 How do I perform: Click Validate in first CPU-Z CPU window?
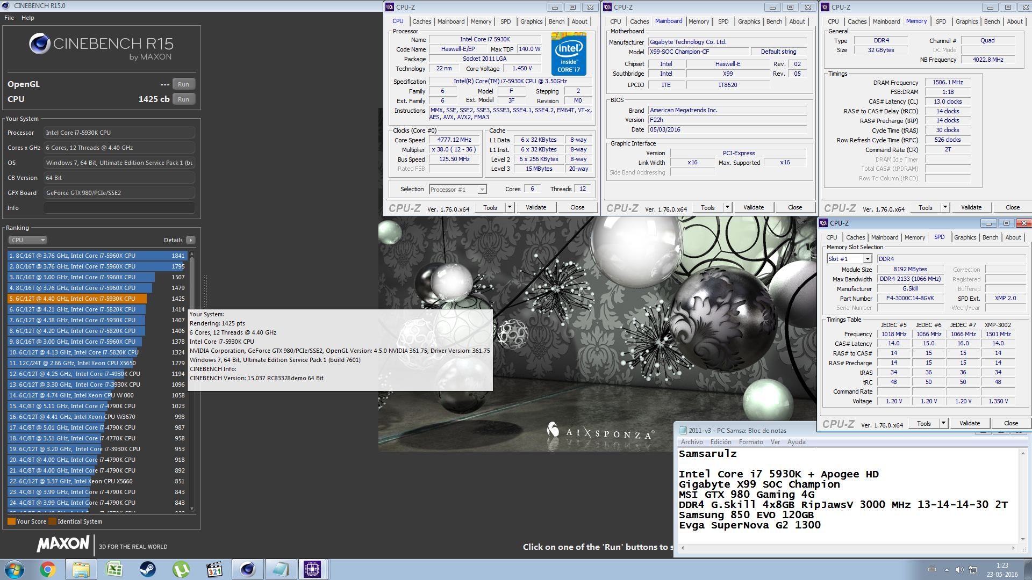coord(536,207)
